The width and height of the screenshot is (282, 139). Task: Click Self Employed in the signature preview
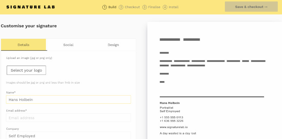tap(170, 111)
